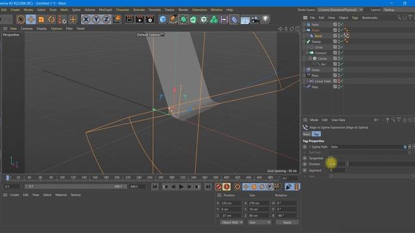Open Material Manager Create menu
This screenshot has width=415, height=233.
pyautogui.click(x=14, y=195)
